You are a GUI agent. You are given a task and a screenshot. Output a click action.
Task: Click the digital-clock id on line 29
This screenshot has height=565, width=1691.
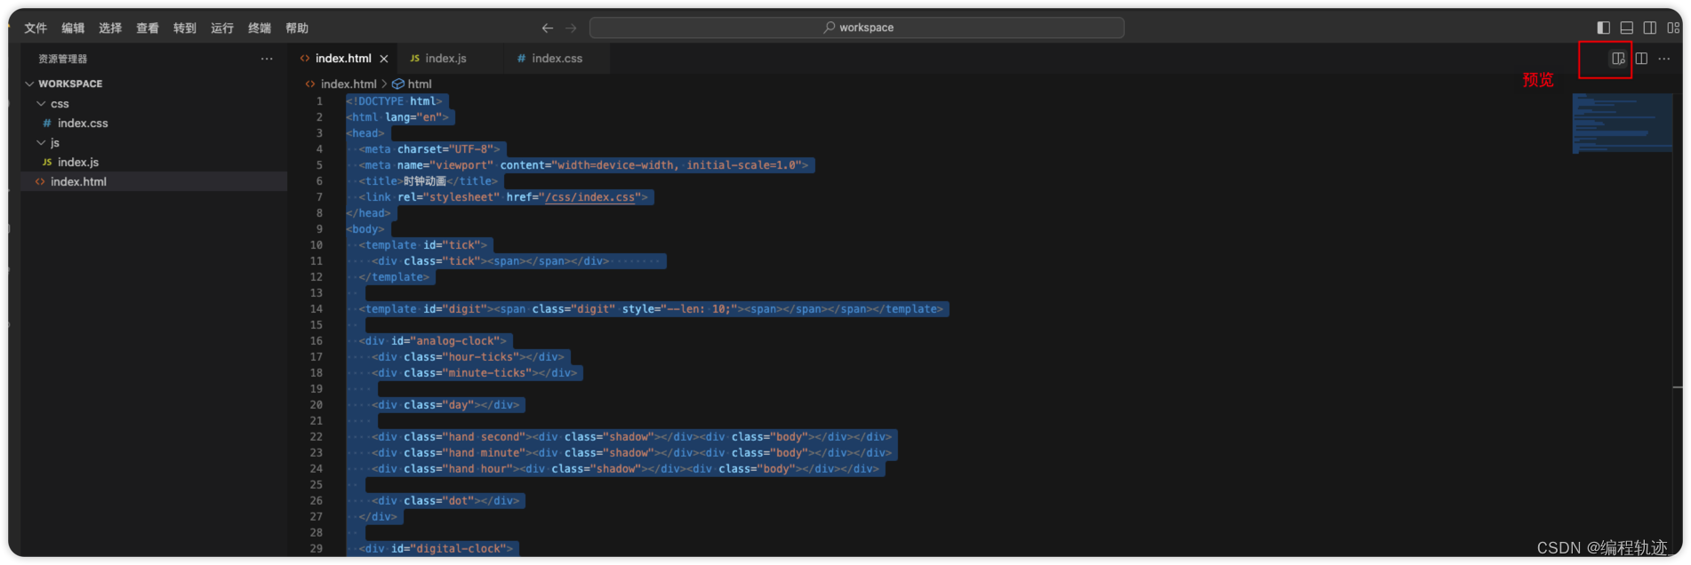coord(461,549)
